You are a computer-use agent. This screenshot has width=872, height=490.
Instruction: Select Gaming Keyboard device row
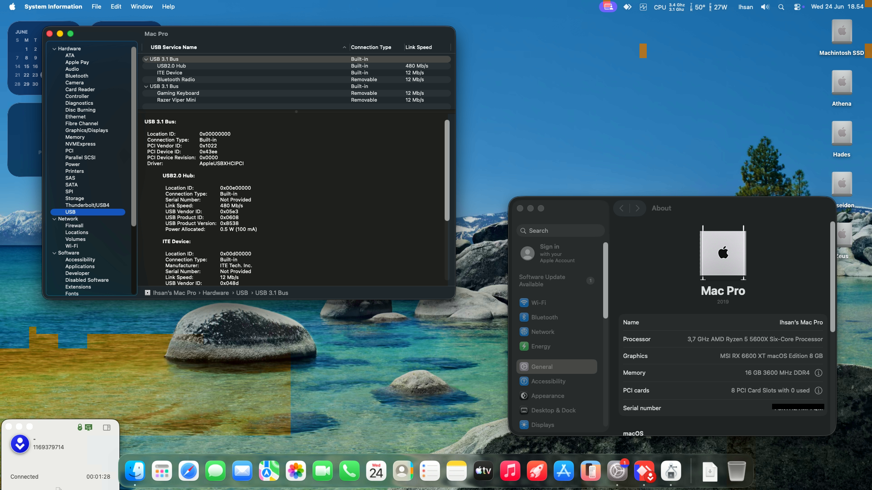(x=297, y=93)
